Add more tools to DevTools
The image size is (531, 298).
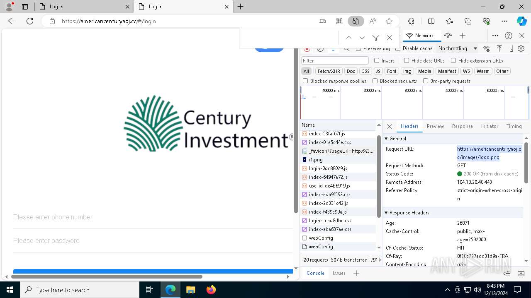[463, 36]
